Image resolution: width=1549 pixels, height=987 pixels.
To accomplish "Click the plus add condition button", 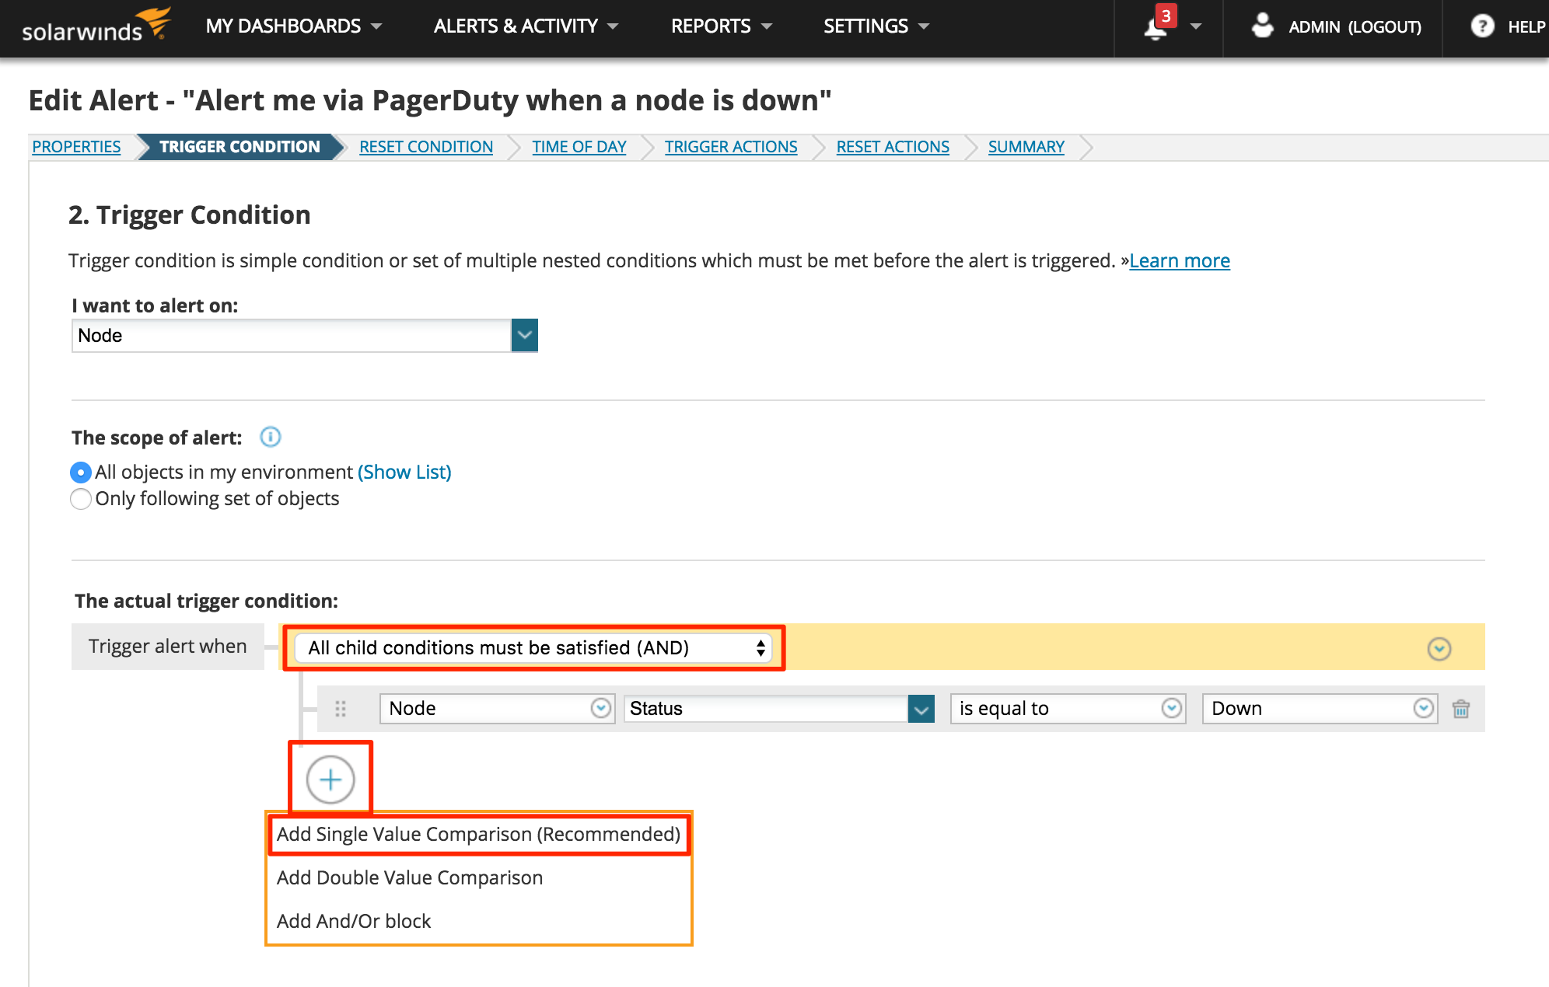I will click(330, 778).
